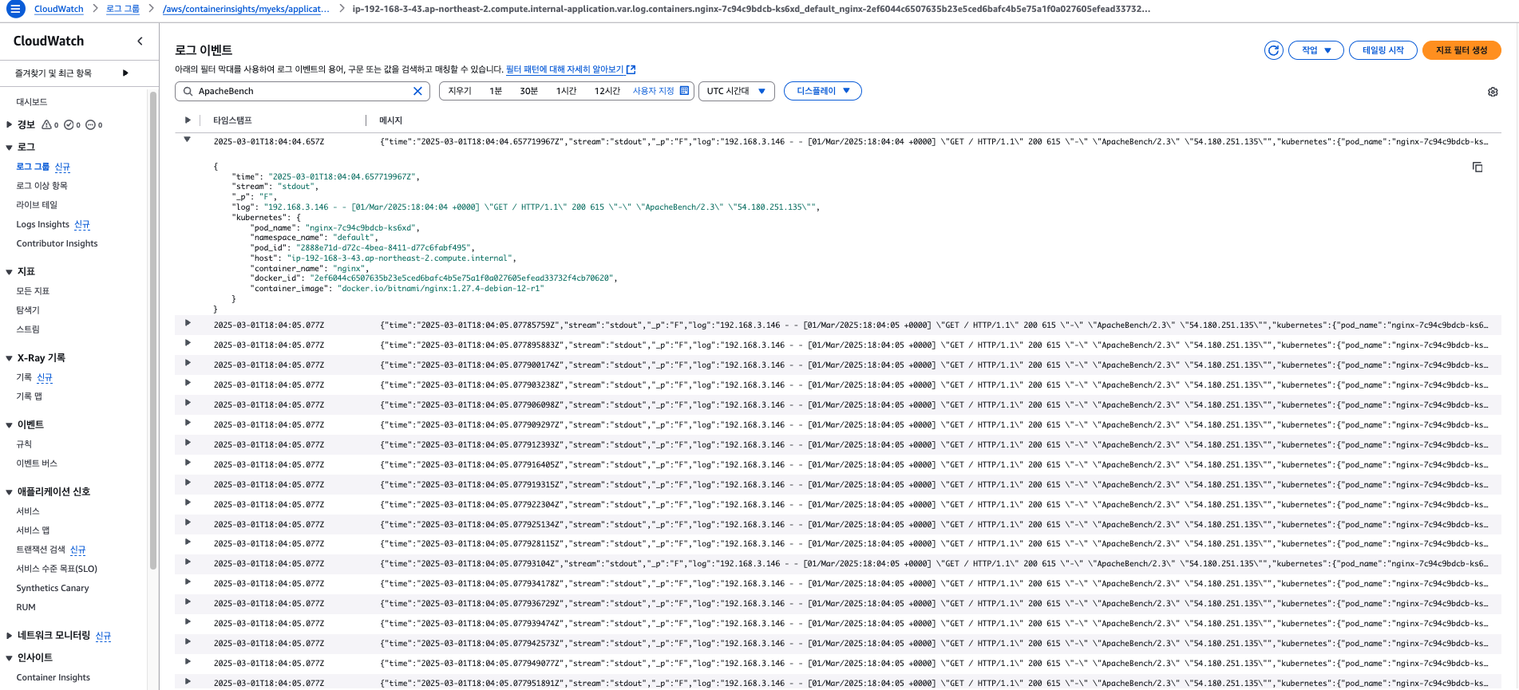Collapse the expanded first log event row
Screen dimensions: 1519x690
click(x=188, y=140)
